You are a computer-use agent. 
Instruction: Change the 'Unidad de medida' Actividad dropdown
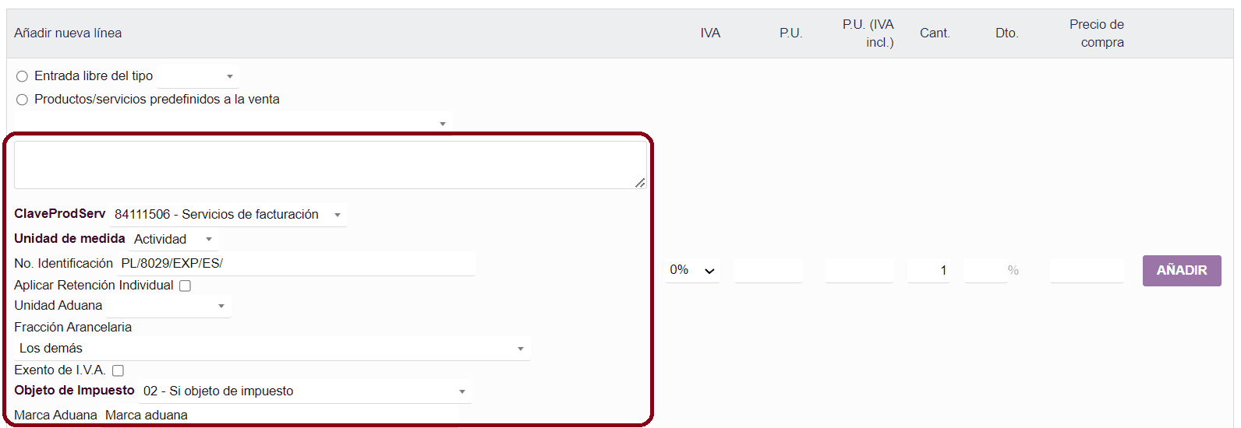173,239
